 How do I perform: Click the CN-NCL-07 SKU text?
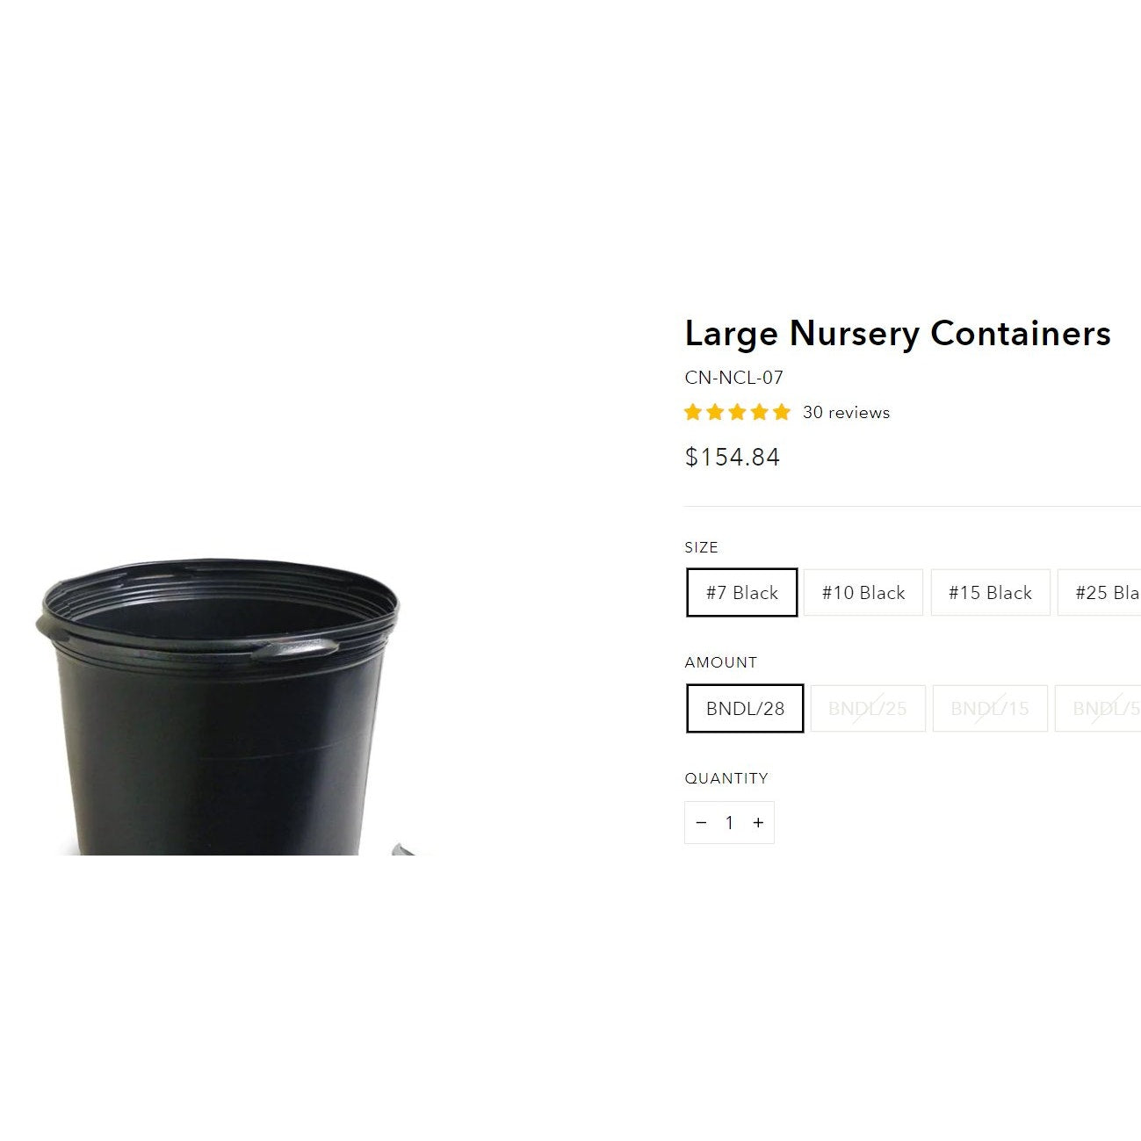[733, 378]
